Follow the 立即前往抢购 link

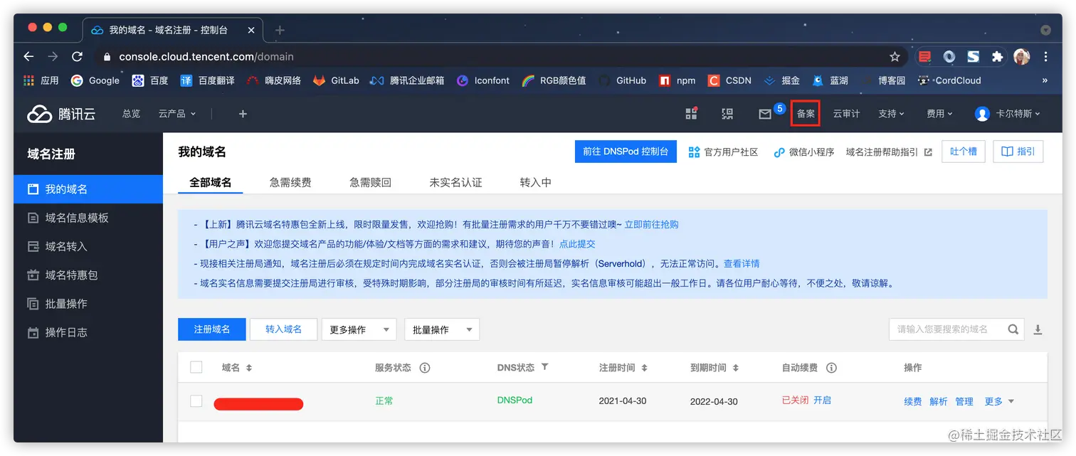(651, 224)
